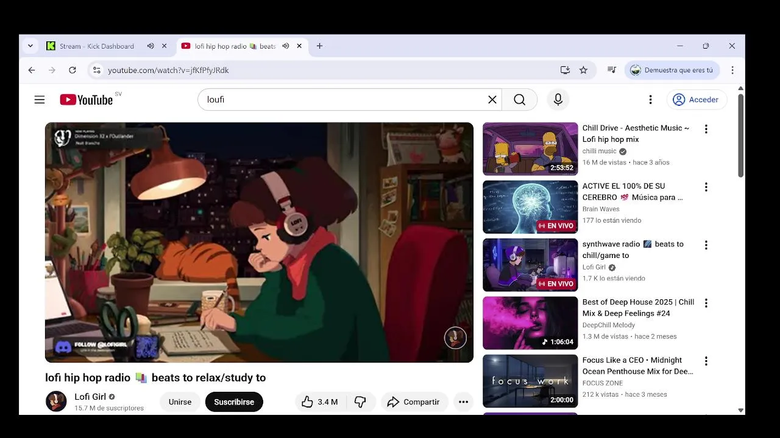Open the synthwave radio video title
Screen dimensions: 780x438
click(x=633, y=249)
